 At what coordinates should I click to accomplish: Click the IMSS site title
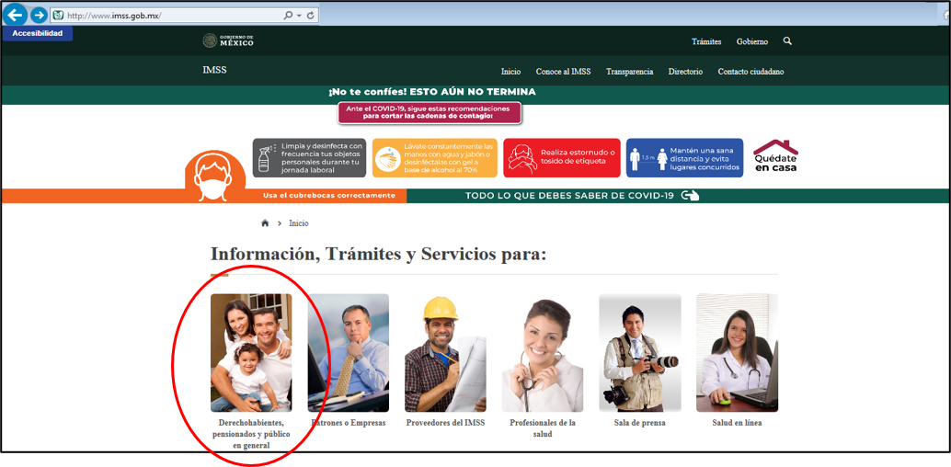pos(214,70)
